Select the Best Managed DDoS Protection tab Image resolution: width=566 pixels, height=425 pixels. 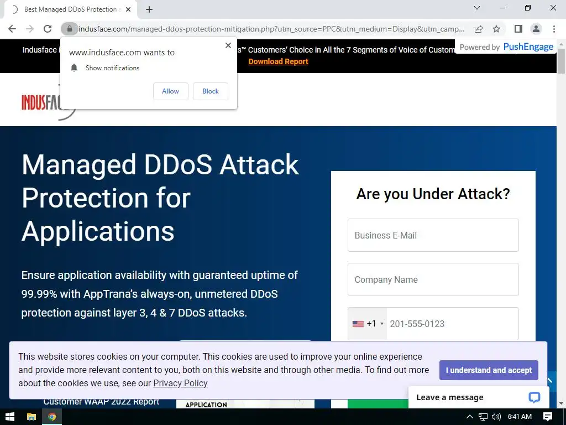[70, 9]
